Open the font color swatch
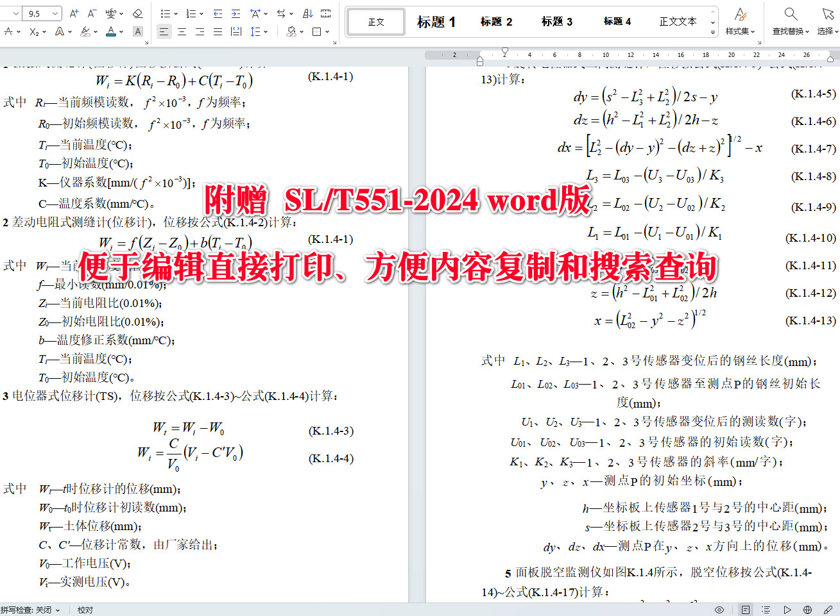Screen dimensions: 840x616 (111, 31)
